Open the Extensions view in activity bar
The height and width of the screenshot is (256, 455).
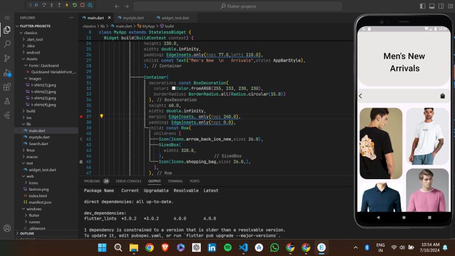pyautogui.click(x=7, y=86)
